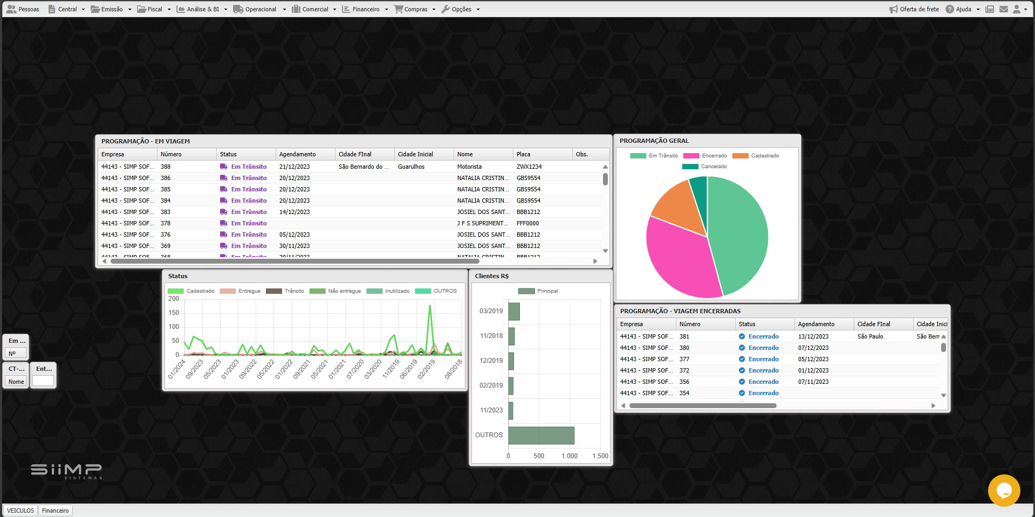Switch to the VEICULOS tab
This screenshot has height=517, width=1035.
[x=20, y=511]
